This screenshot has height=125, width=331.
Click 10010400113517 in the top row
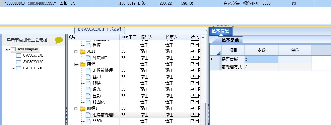point(42,3)
